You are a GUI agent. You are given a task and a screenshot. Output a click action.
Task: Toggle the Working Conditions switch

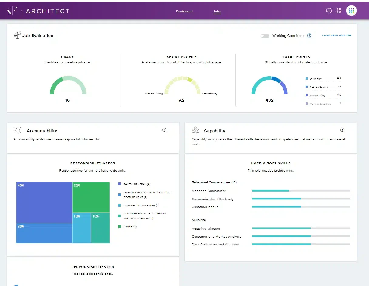coord(265,36)
